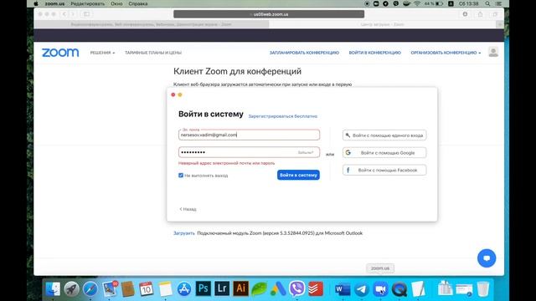Viewport: 536px width, 301px height.
Task: Click "Тарифные планы и цены" link
Action: [x=153, y=53]
